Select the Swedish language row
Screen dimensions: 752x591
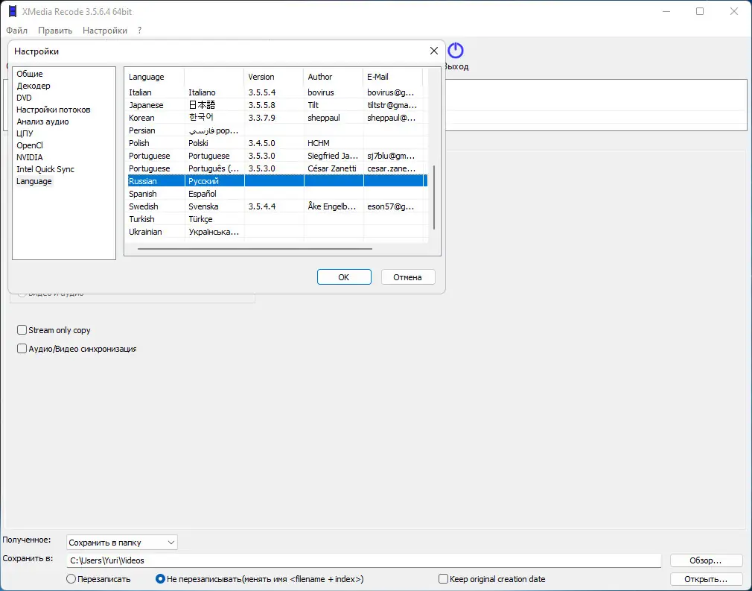tap(276, 206)
